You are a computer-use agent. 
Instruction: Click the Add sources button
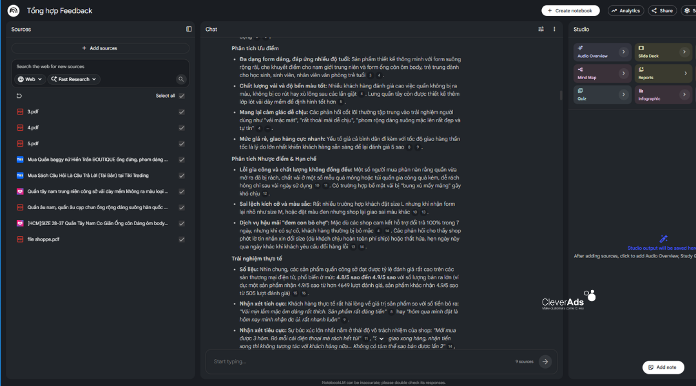[100, 48]
